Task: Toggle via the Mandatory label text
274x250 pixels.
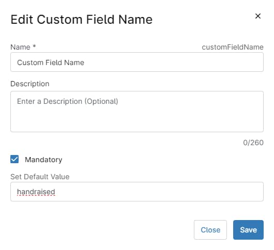Action: coord(43,160)
